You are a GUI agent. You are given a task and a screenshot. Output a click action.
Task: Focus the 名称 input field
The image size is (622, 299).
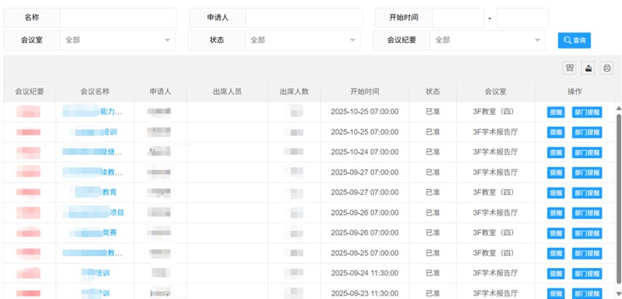click(x=118, y=17)
